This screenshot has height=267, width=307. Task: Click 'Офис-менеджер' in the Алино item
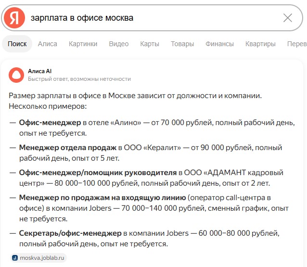50,123
